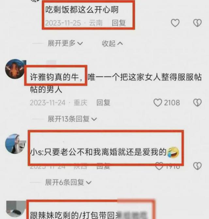Collapse replies using 收起

[112, 43]
